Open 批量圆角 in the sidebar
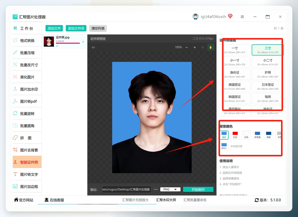Image resolution: width=298 pixels, height=217 pixels. click(x=27, y=126)
